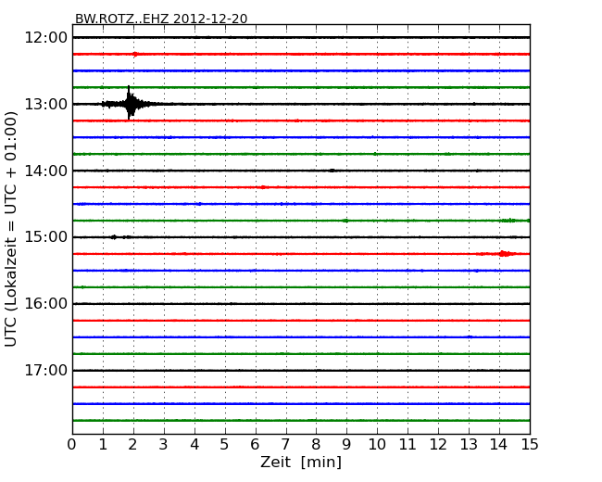The height and width of the screenshot is (482, 602).
Task: Click the x-axis tick label 10
Action: click(x=377, y=444)
